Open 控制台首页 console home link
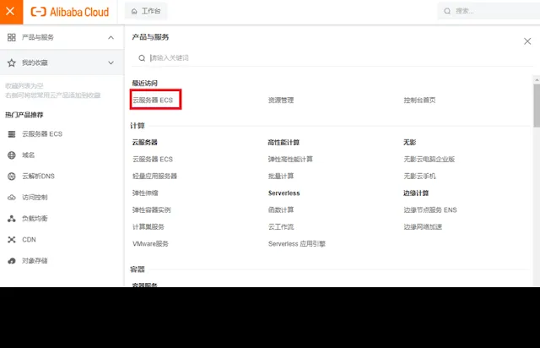Viewport: 540px width, 348px height. click(x=419, y=100)
